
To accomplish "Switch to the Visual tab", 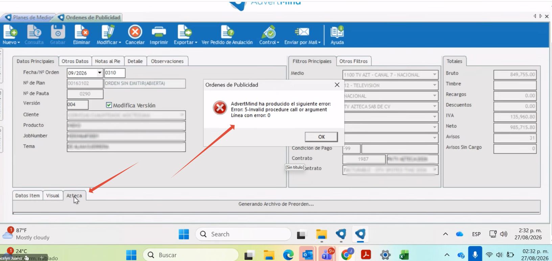I will coord(52,196).
